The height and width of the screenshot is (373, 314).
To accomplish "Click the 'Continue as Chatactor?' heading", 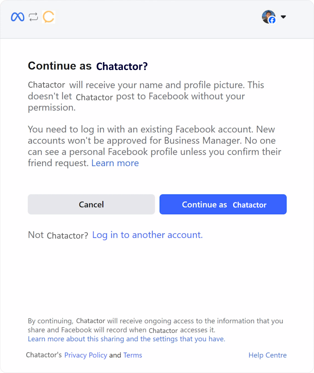I will pyautogui.click(x=88, y=66).
